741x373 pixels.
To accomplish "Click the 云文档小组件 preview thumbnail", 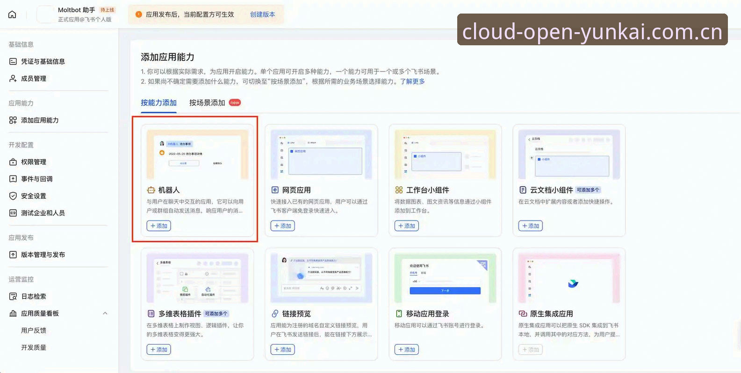I will coord(569,155).
